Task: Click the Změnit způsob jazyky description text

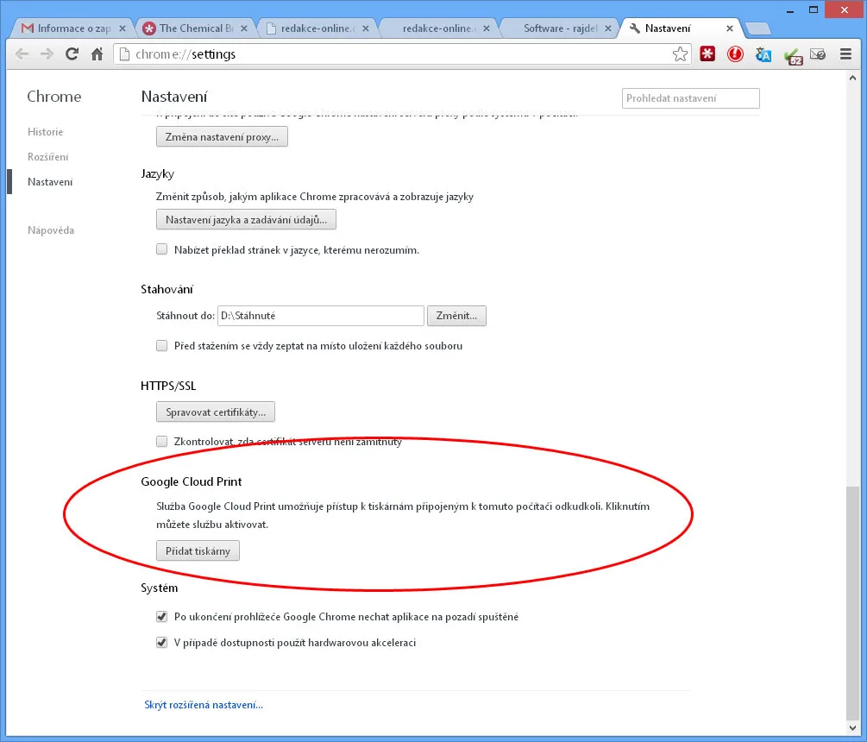Action: (x=315, y=197)
